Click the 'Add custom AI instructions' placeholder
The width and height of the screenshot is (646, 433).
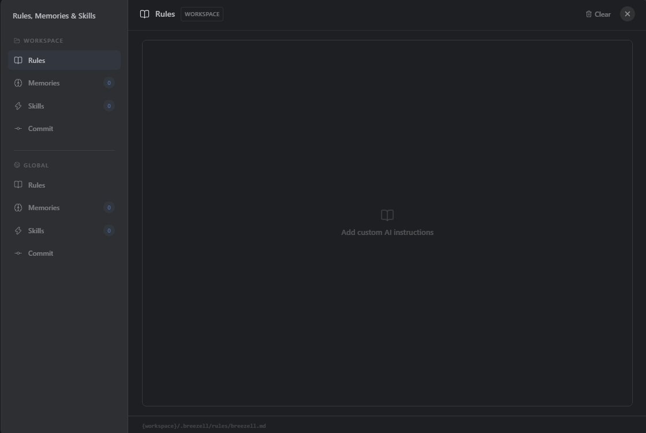click(x=387, y=232)
